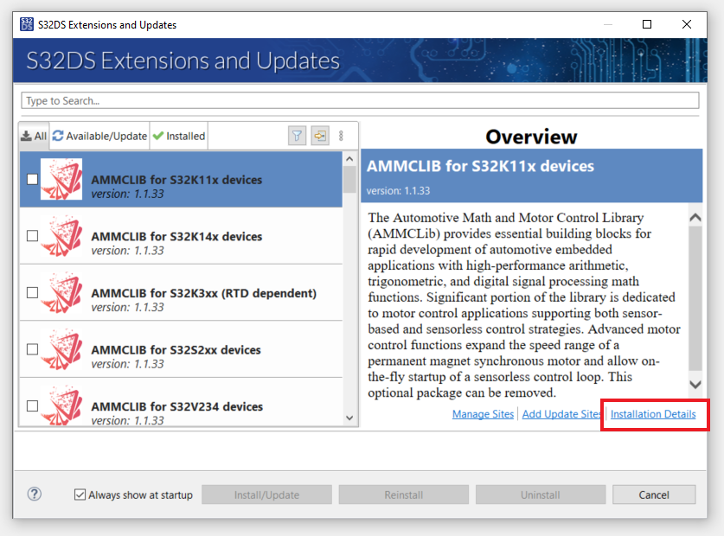Click the S32DS icon in title bar

coord(27,24)
